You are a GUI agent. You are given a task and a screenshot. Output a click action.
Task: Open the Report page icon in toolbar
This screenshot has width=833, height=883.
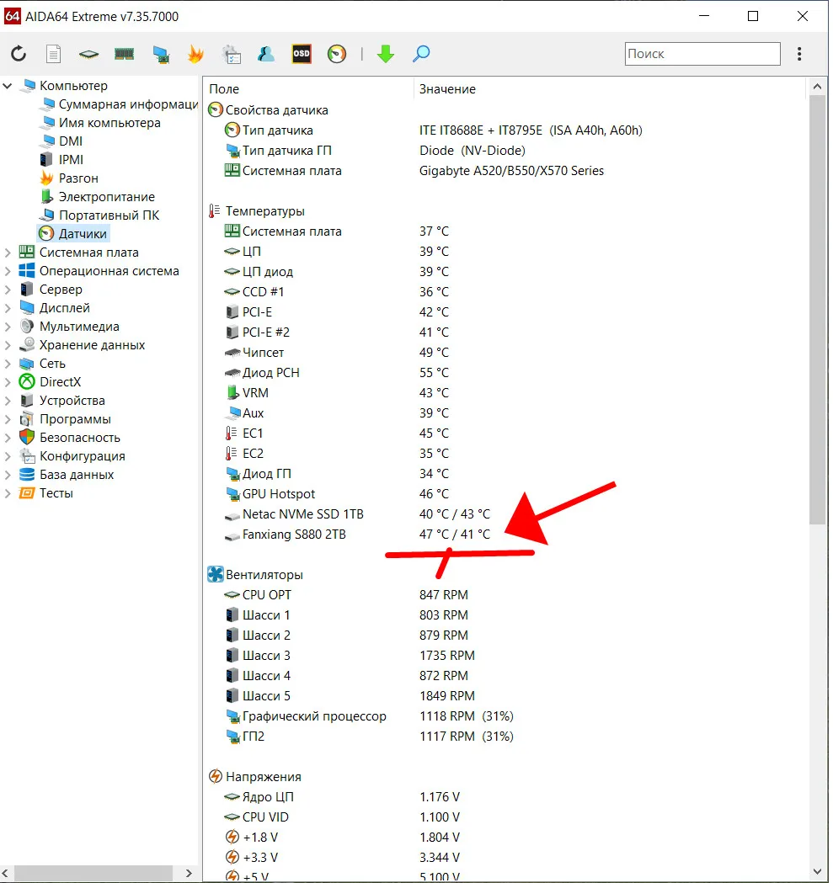coord(54,54)
